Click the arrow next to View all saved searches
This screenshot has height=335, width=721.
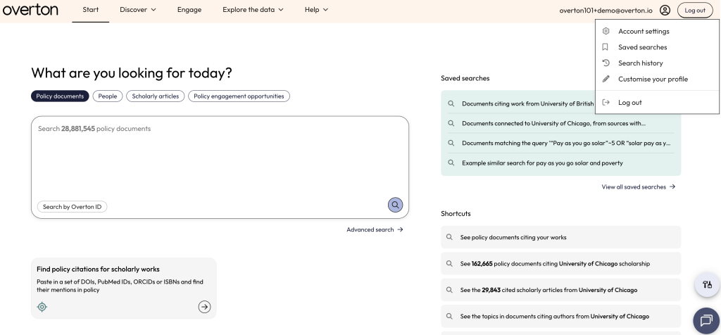pyautogui.click(x=672, y=187)
